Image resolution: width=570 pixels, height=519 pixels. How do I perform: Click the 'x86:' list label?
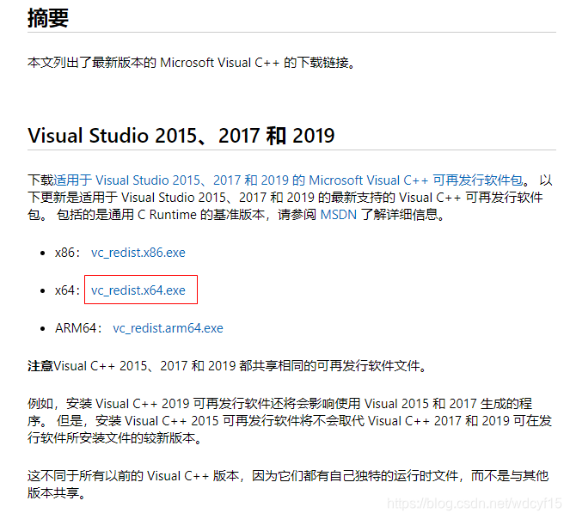tap(68, 253)
